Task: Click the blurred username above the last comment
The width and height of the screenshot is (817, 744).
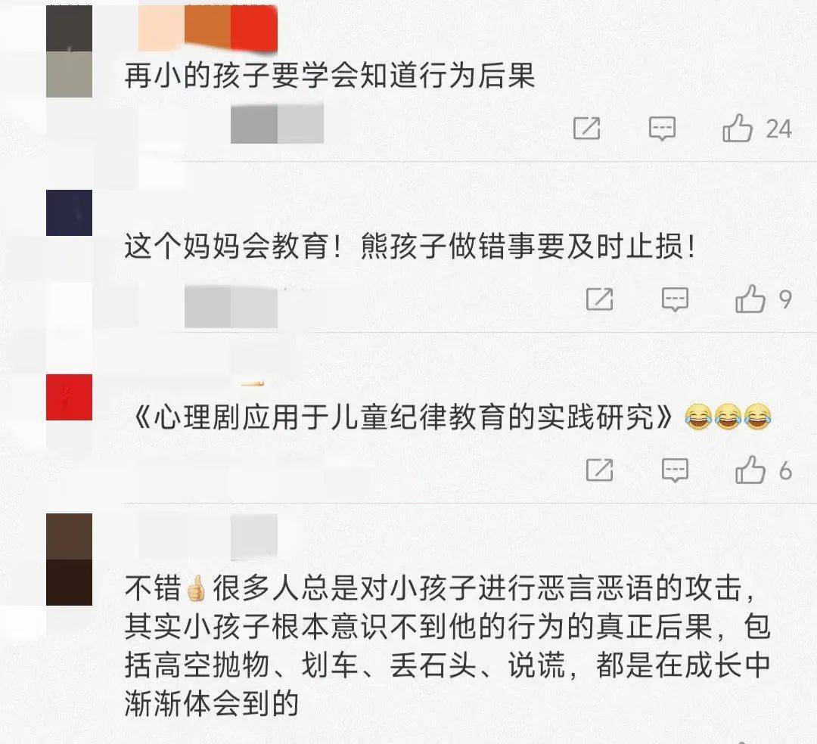Action: (208, 537)
